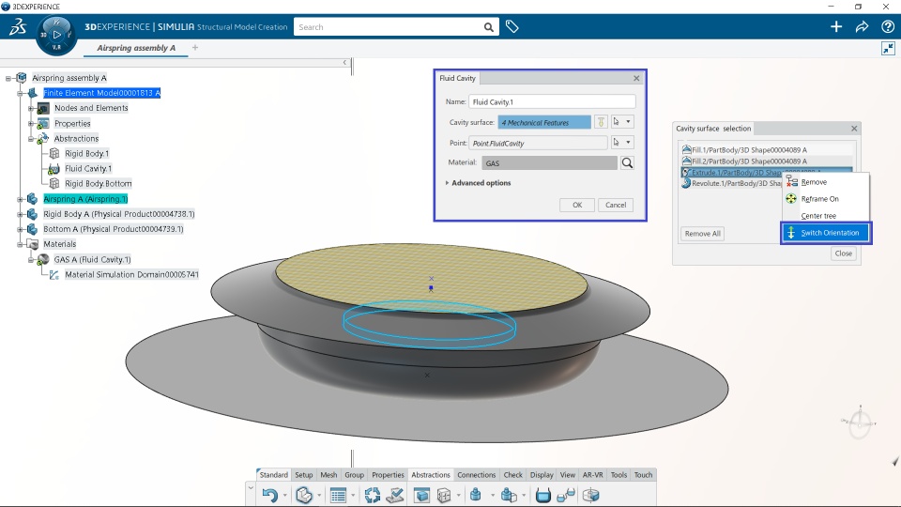This screenshot has height=507, width=901.
Task: Click the tag icon beside search
Action: click(x=512, y=26)
